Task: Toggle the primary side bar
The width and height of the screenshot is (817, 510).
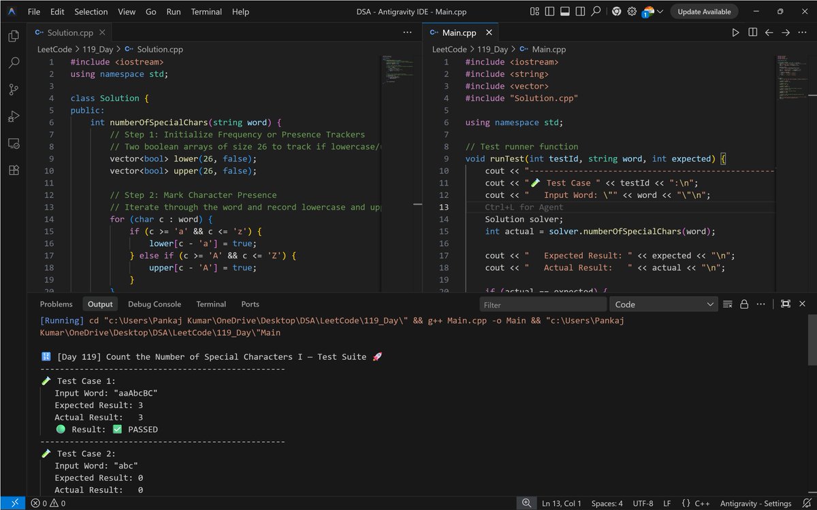Action: click(x=549, y=12)
